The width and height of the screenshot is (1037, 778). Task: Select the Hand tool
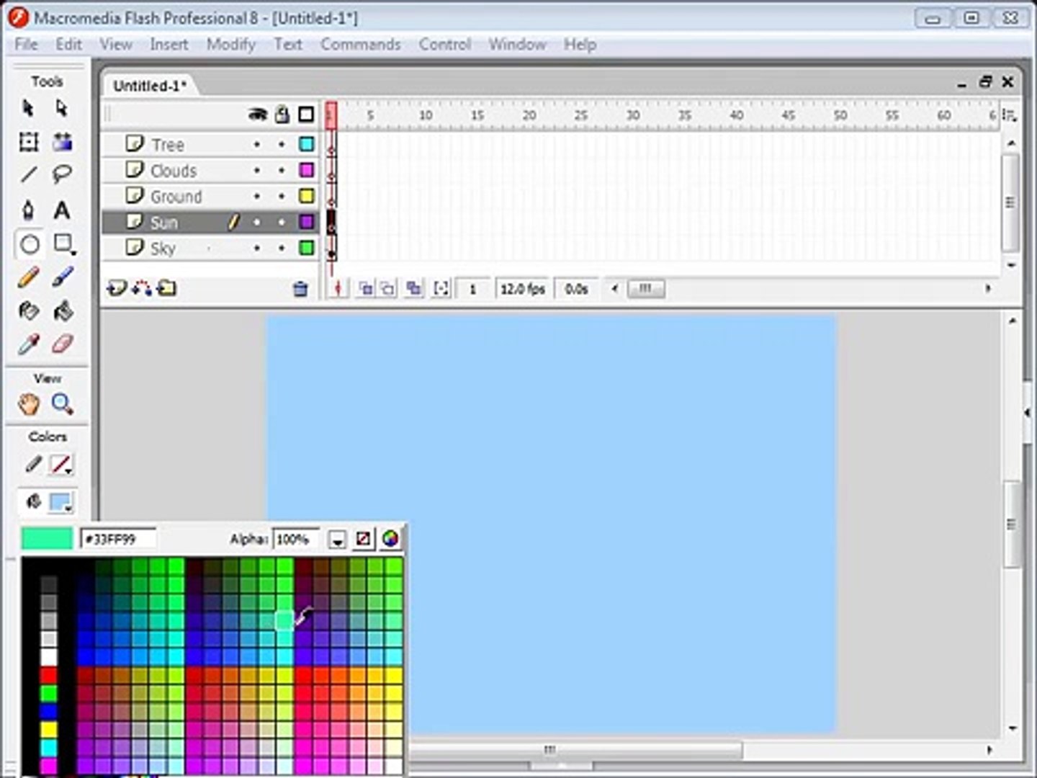(x=29, y=405)
